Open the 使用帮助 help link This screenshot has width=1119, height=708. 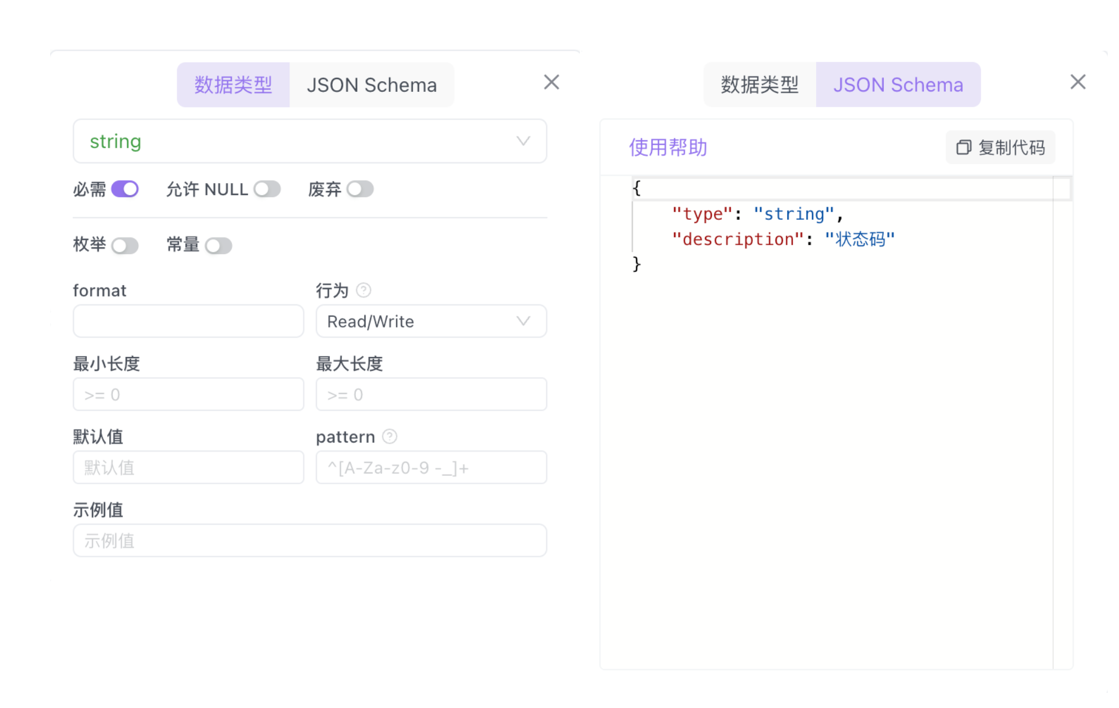coord(668,148)
